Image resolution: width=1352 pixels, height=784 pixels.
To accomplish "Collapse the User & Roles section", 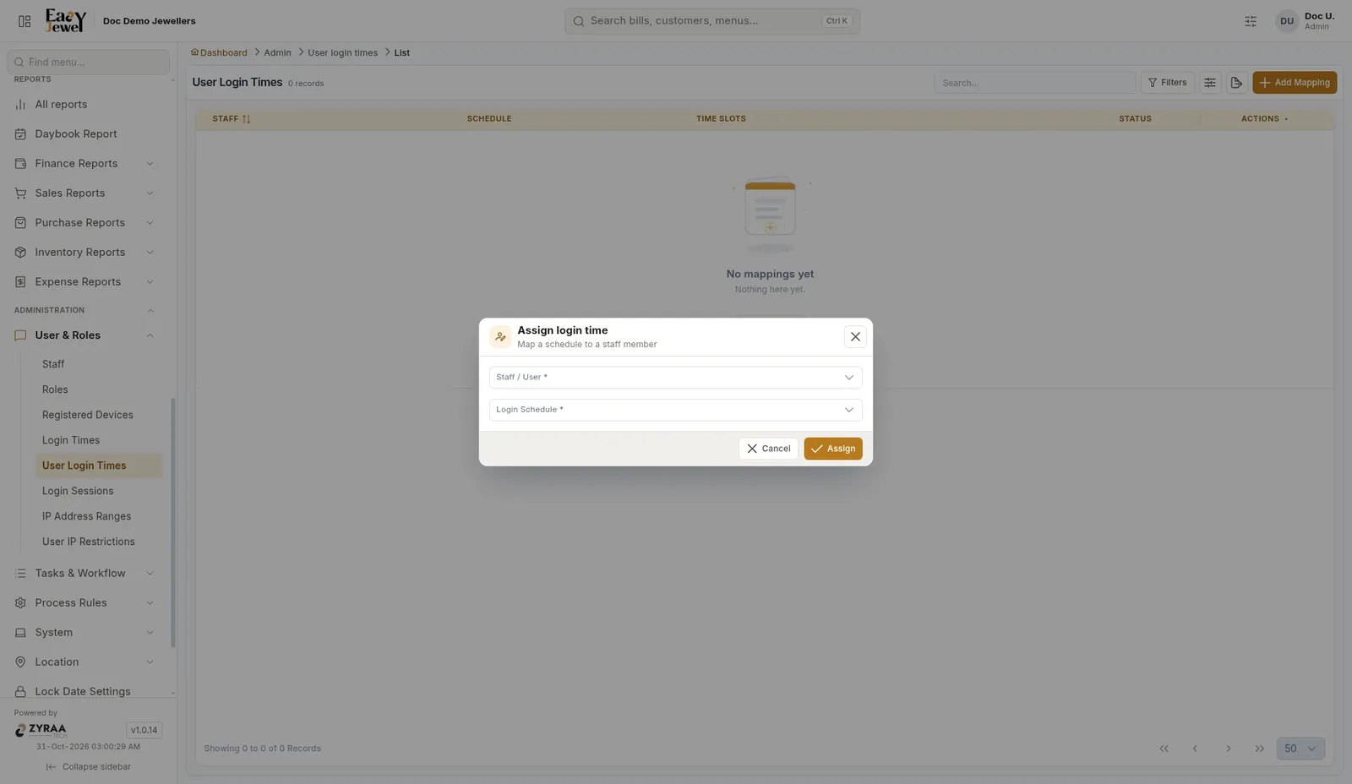I will coord(84,335).
